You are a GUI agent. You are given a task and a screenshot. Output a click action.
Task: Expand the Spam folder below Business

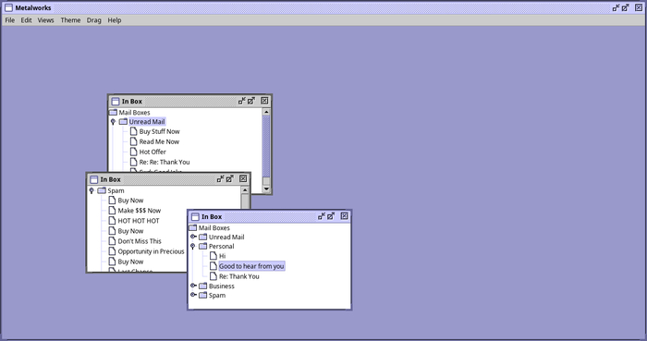193,295
